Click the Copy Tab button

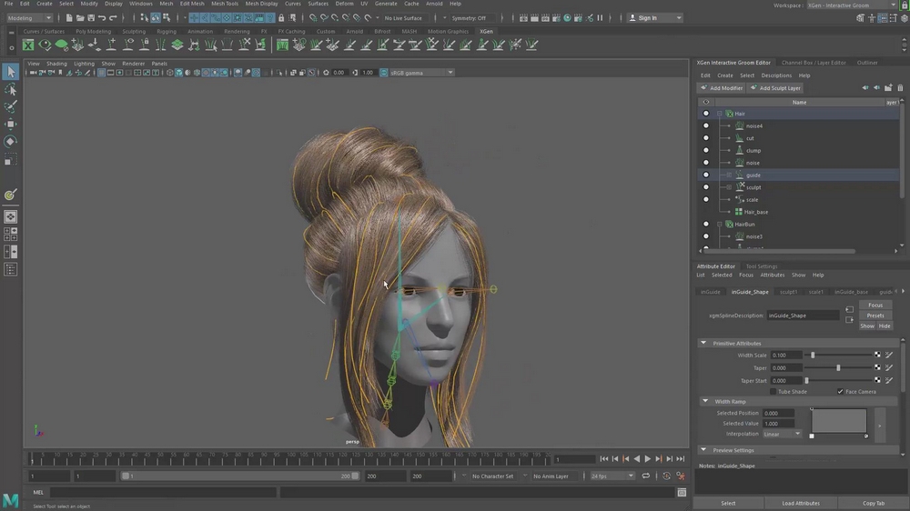(x=873, y=503)
